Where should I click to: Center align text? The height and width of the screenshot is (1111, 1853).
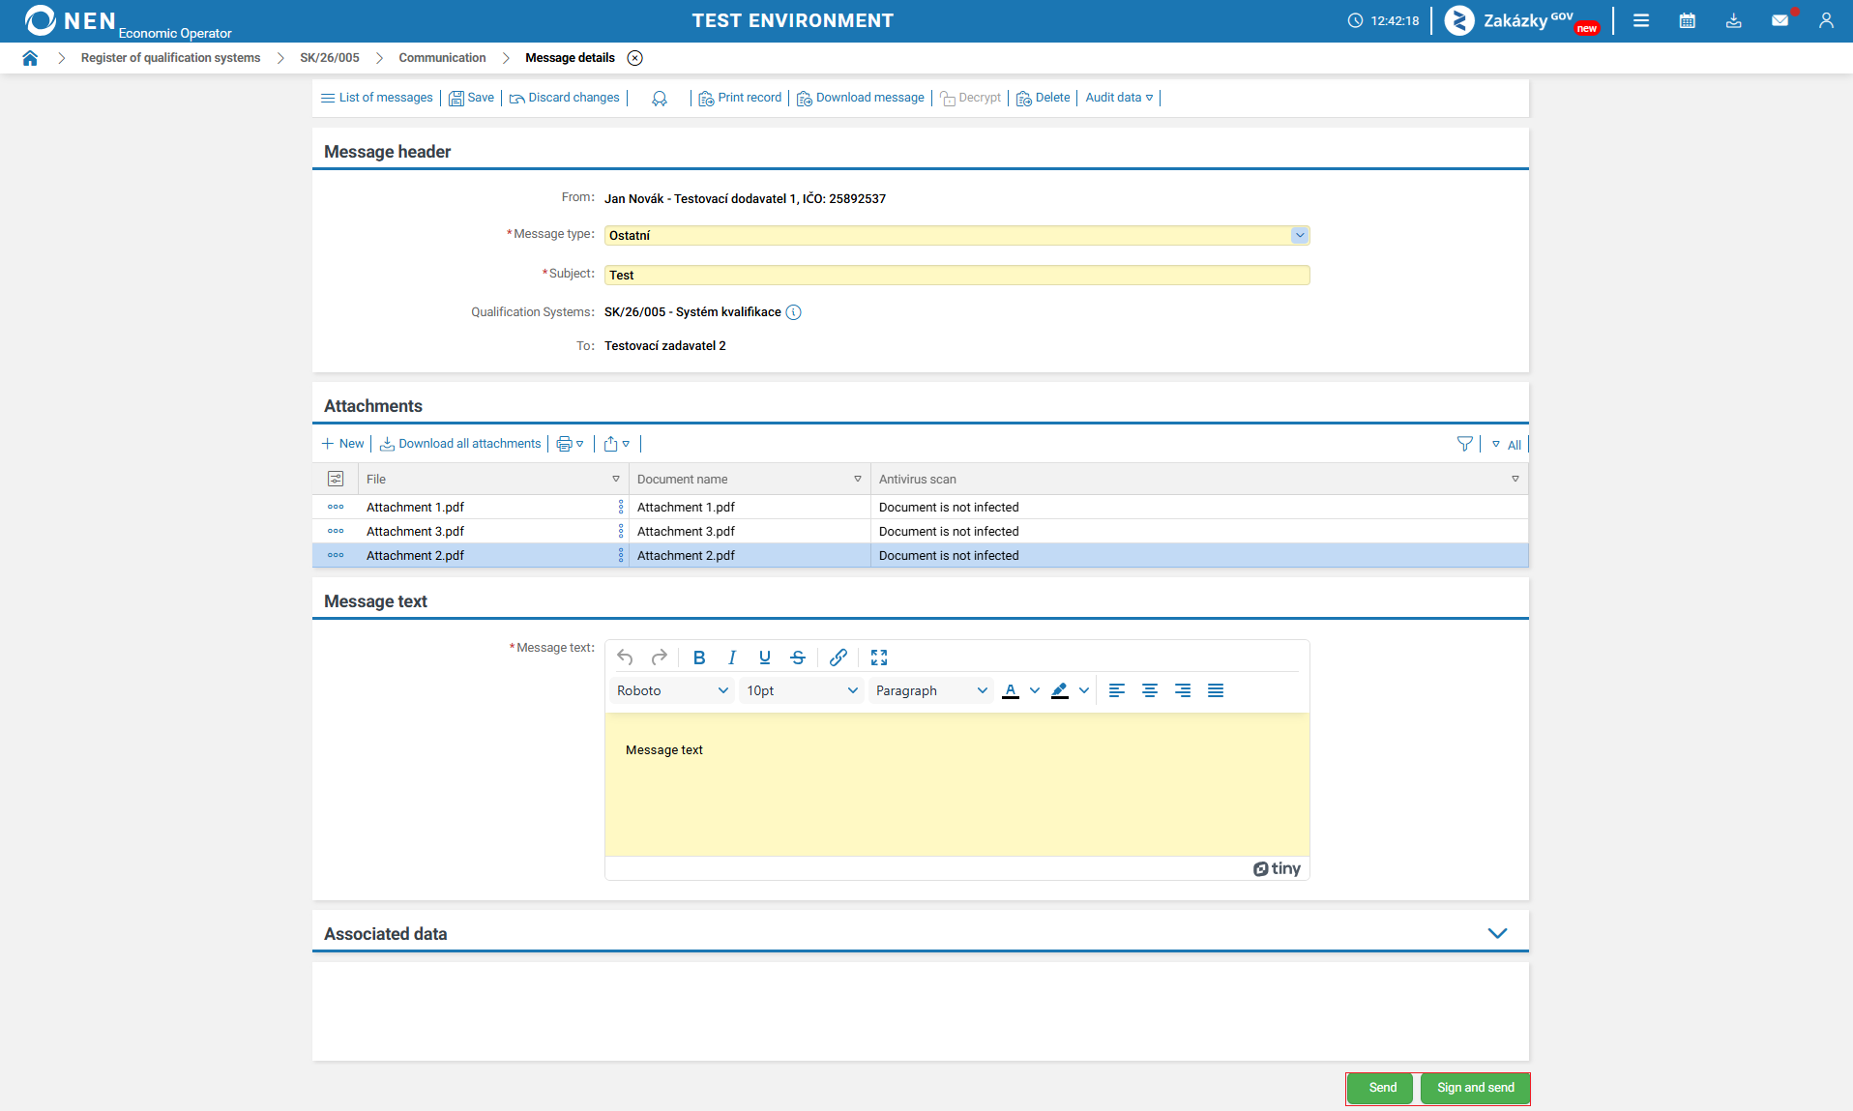coord(1150,690)
